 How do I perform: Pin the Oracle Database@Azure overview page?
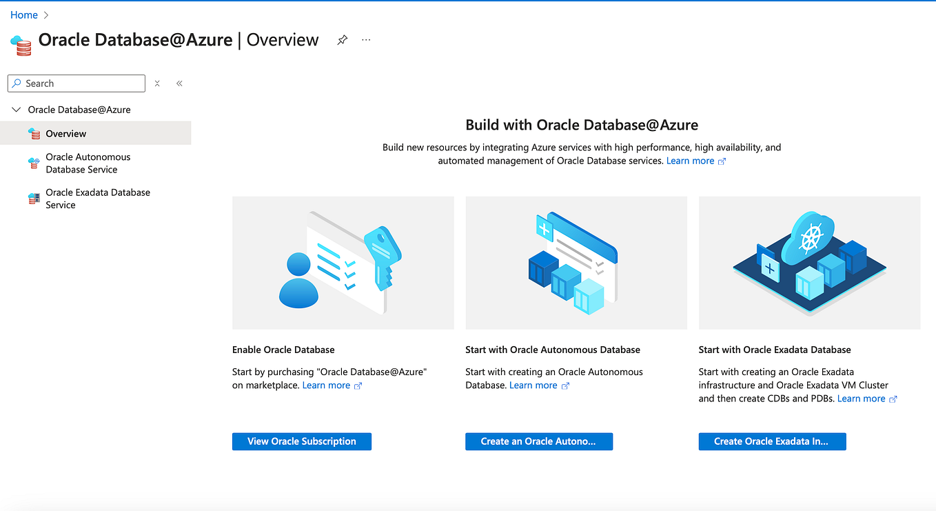342,40
